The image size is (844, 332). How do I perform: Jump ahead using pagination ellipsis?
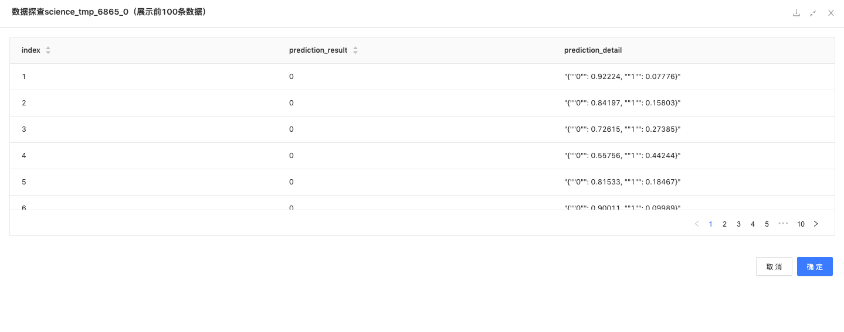[x=783, y=224]
